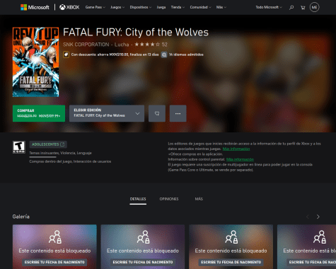Switch to the Opiniones tab
This screenshot has width=336, height=269.
(x=169, y=199)
